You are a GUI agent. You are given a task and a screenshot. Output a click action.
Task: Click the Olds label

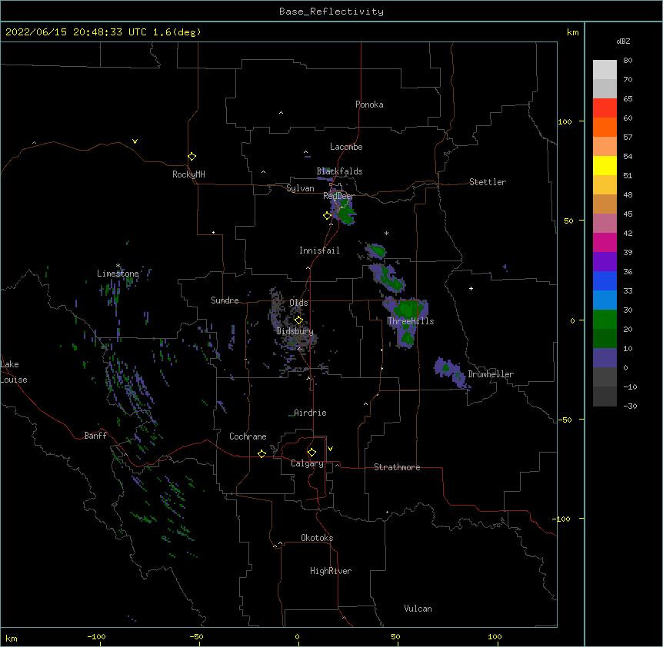(298, 303)
